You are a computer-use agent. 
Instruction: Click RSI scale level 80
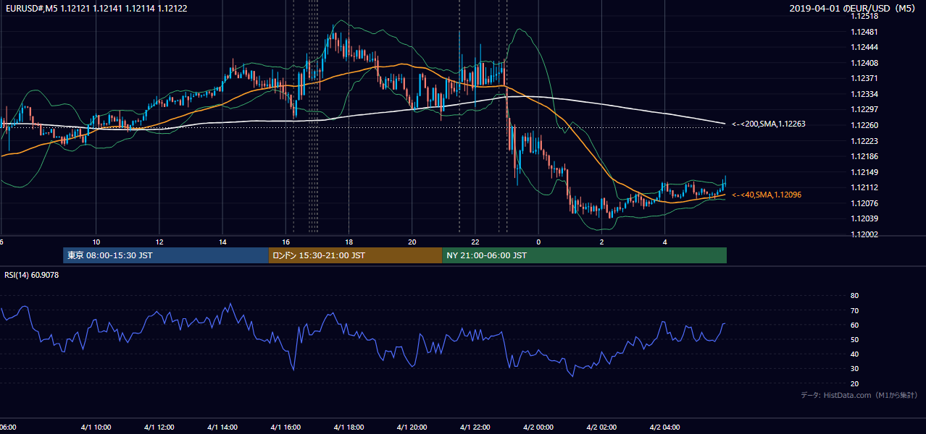[854, 296]
